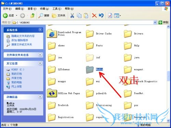This screenshot has height=128, width=171.
Task: Collapse the 其它位置 panel
Action: point(40,63)
